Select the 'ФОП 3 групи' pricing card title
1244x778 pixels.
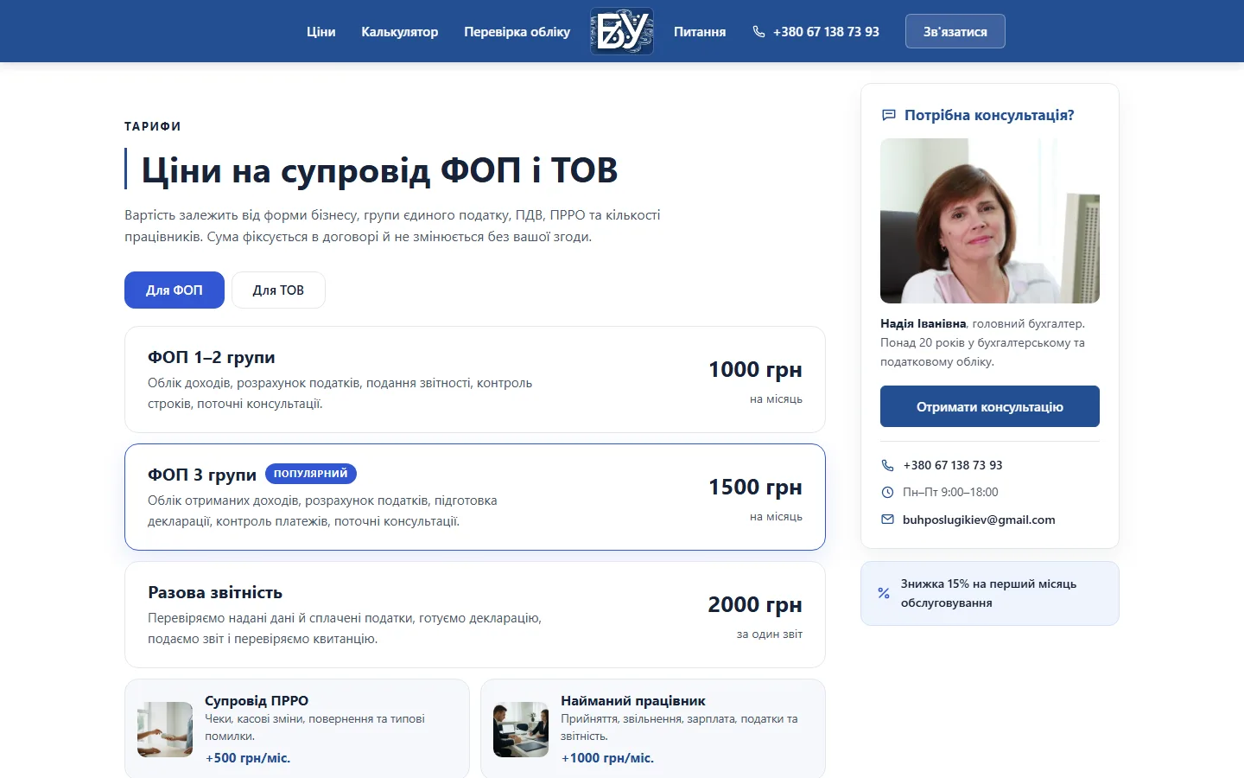pyautogui.click(x=202, y=475)
